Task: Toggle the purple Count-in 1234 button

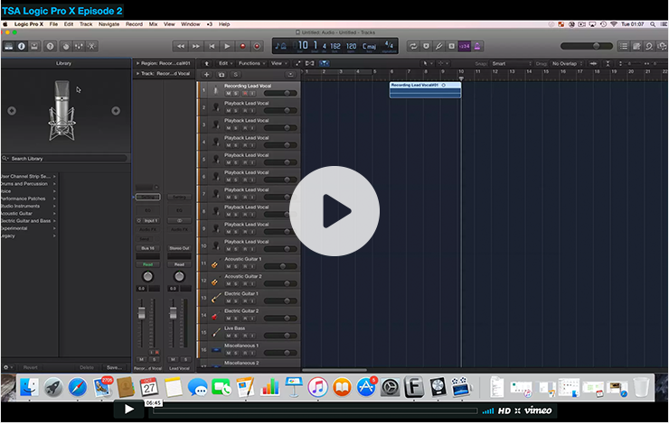Action: (x=464, y=46)
